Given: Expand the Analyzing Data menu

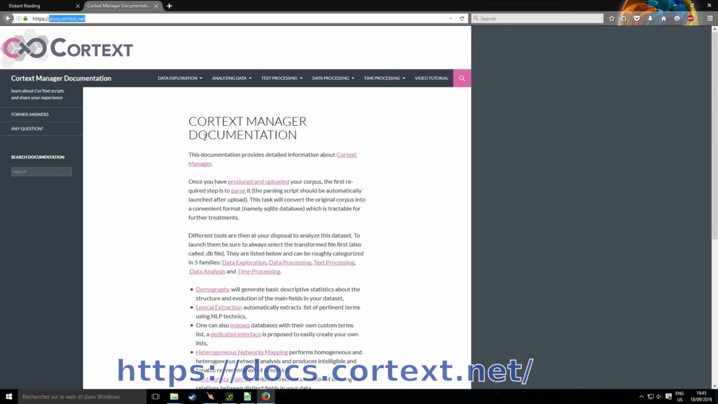Looking at the screenshot, I should point(232,78).
